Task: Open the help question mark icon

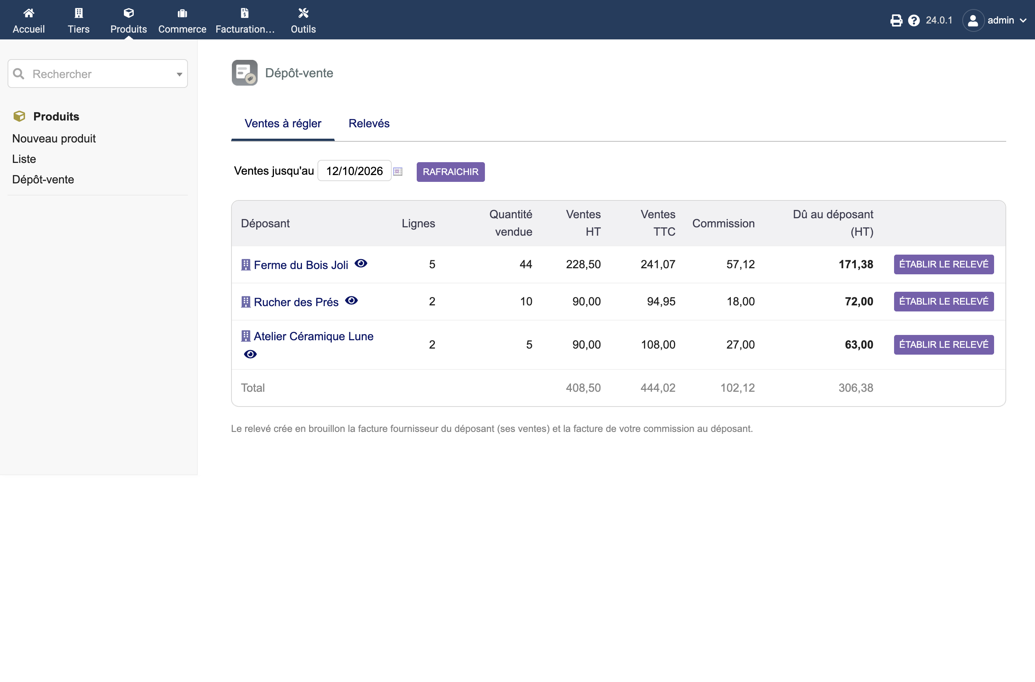Action: coord(914,20)
